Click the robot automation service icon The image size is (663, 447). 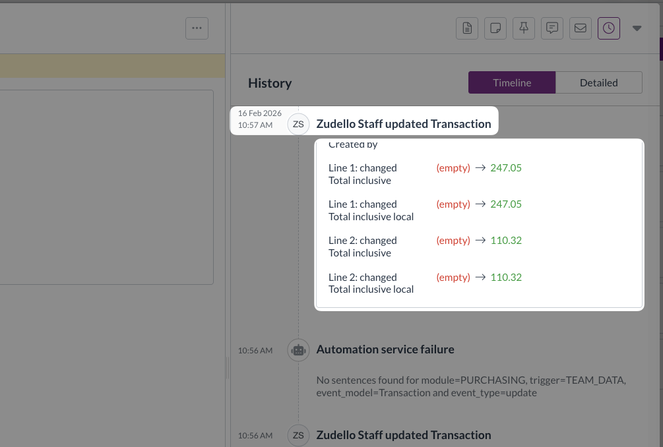[x=298, y=350]
